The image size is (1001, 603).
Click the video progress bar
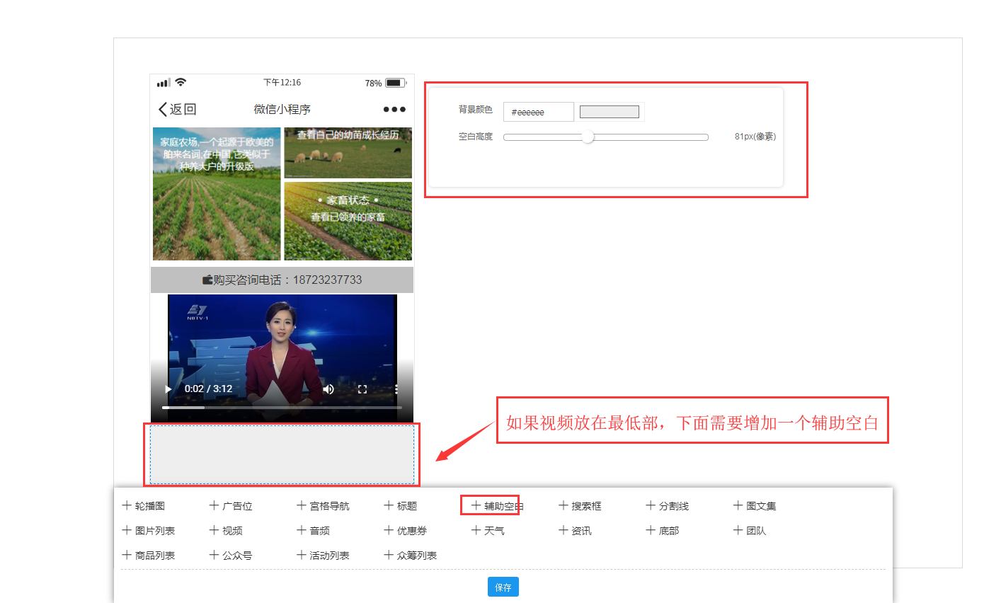point(282,408)
